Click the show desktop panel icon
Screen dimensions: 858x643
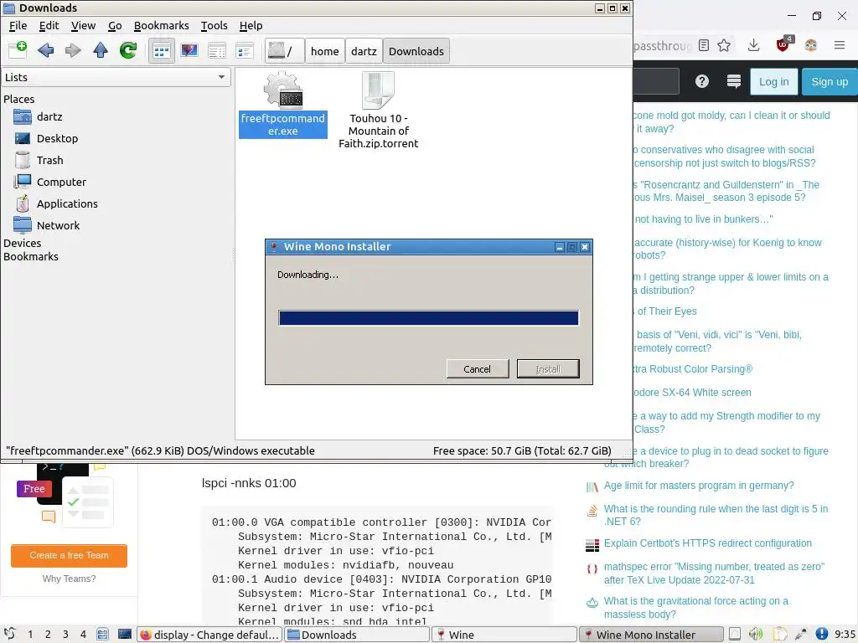125,635
